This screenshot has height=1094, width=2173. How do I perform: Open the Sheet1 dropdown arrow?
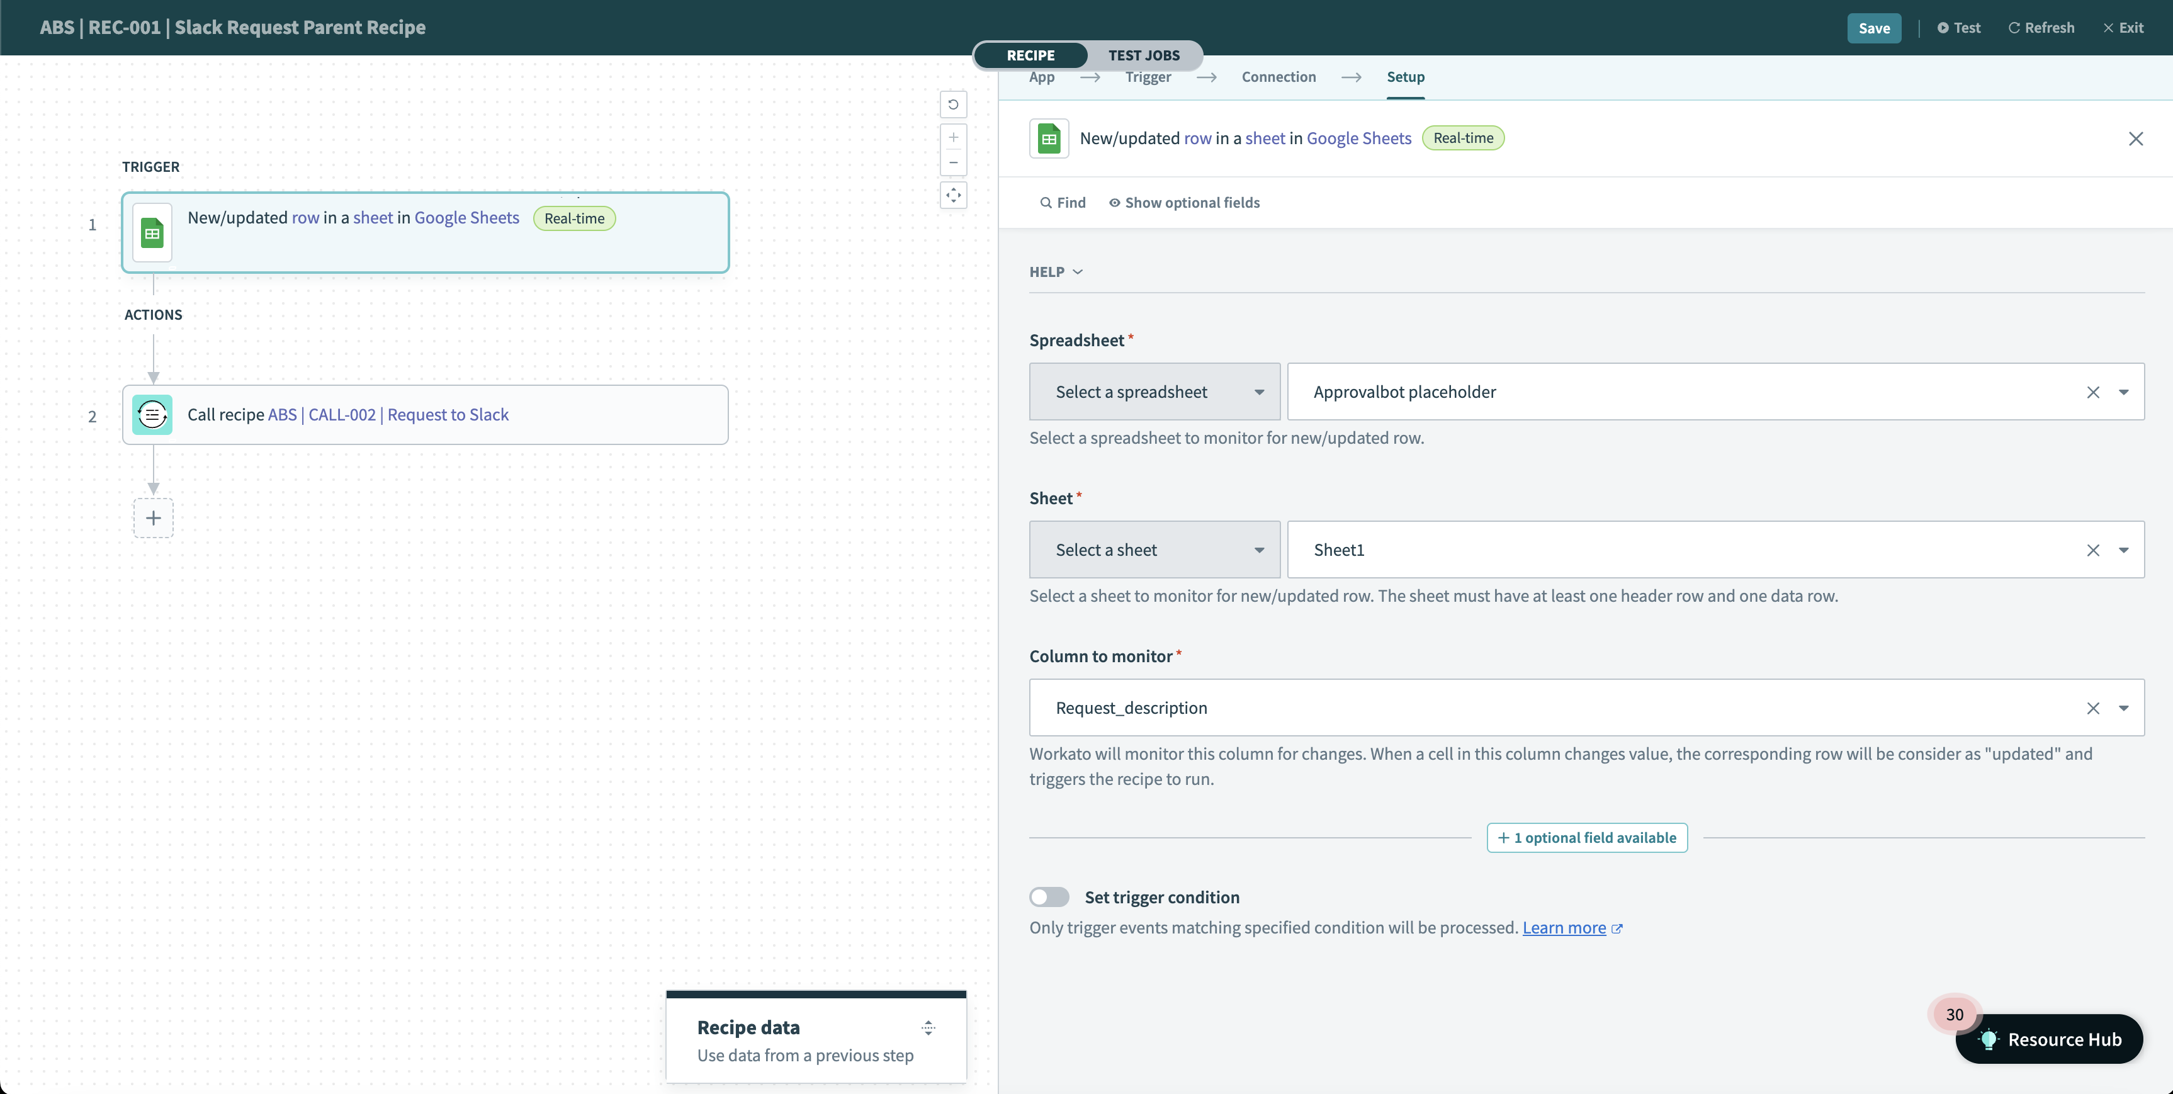point(2124,550)
